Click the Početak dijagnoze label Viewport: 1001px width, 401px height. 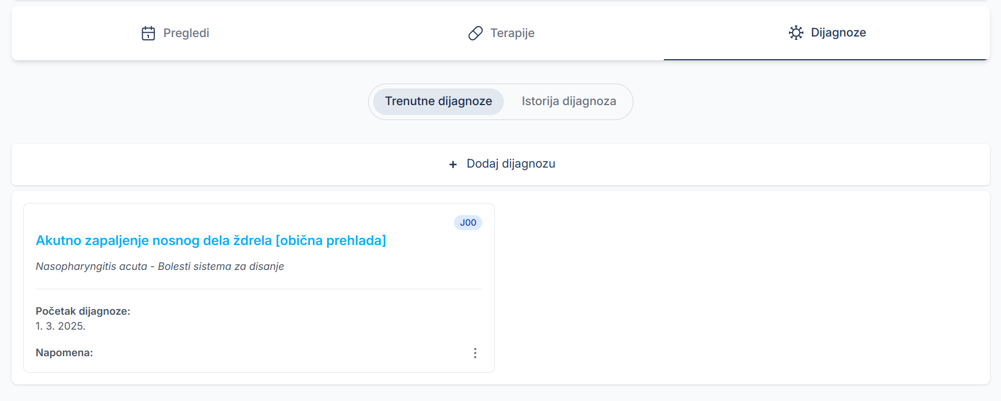click(x=83, y=311)
